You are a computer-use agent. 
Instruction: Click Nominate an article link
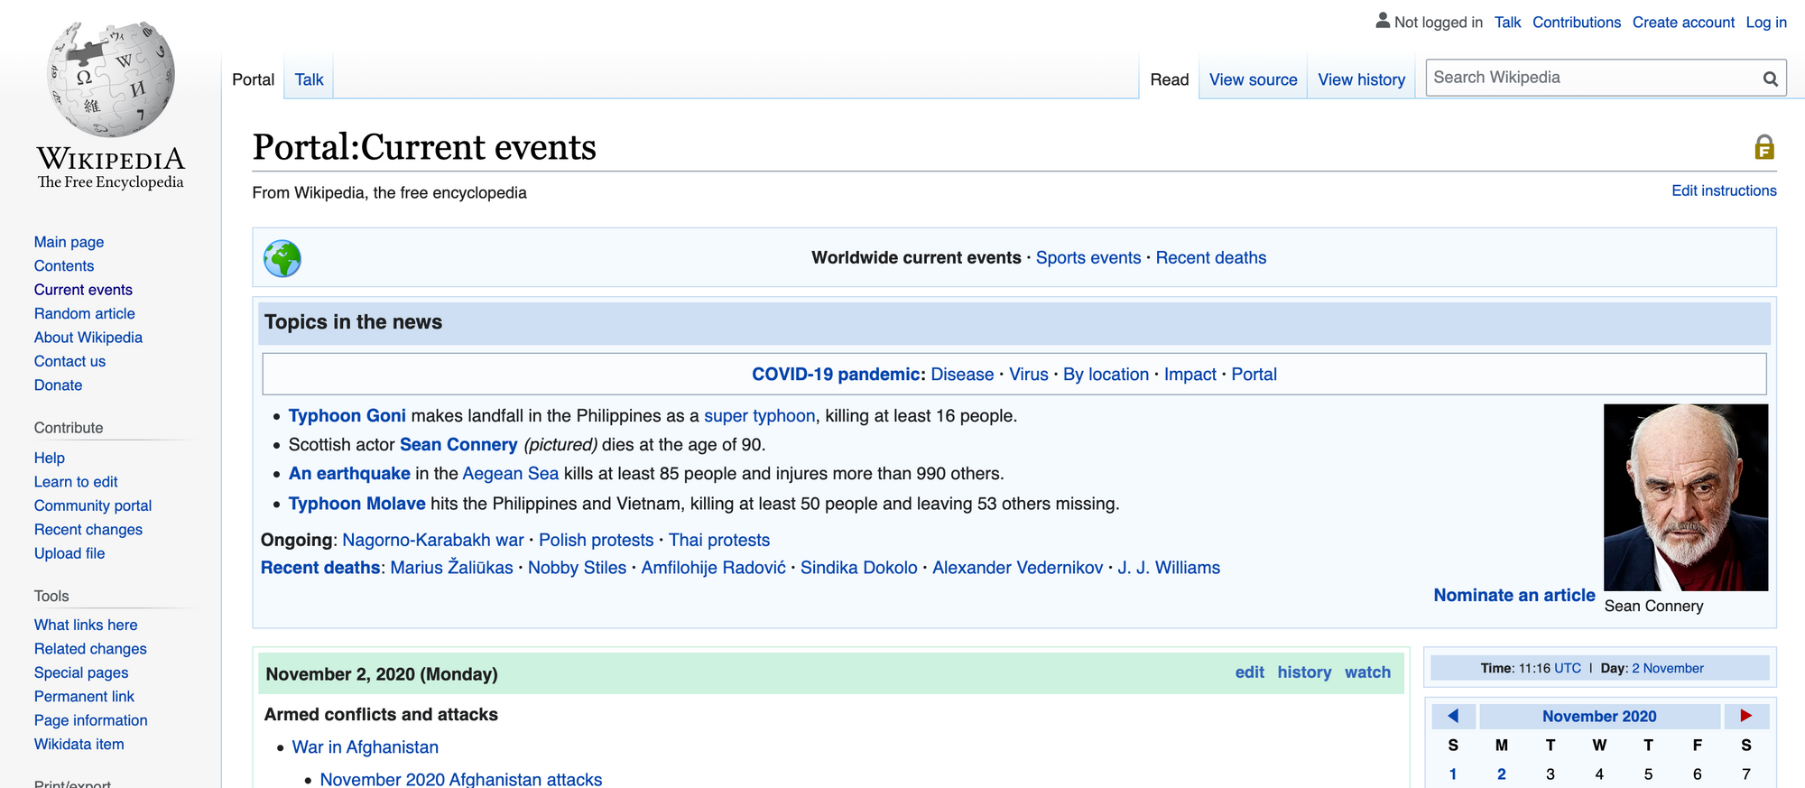tap(1514, 595)
